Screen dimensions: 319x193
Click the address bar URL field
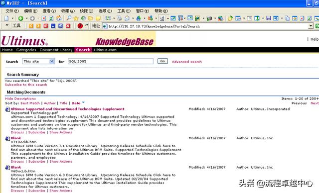pyautogui.click(x=207, y=26)
